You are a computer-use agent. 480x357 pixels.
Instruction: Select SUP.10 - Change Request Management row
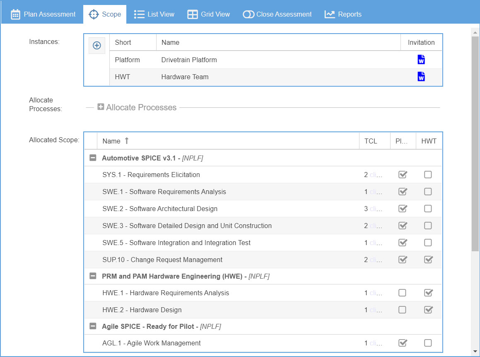pyautogui.click(x=263, y=260)
